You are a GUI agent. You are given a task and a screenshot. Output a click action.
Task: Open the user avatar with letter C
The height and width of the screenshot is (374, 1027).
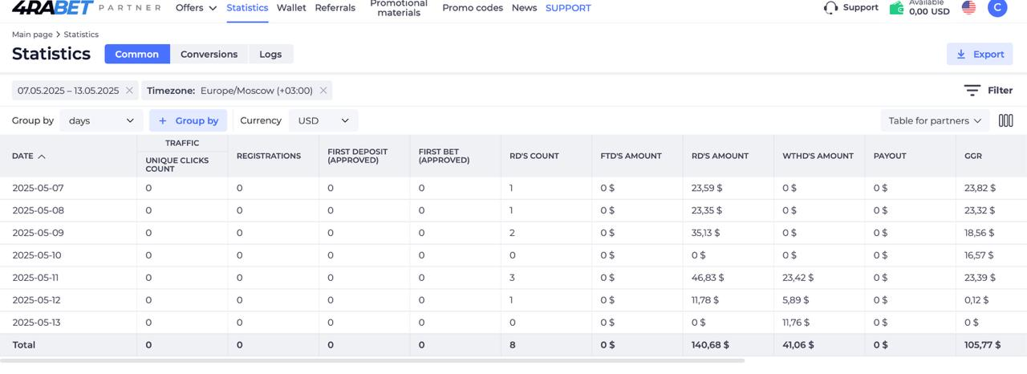coord(997,8)
